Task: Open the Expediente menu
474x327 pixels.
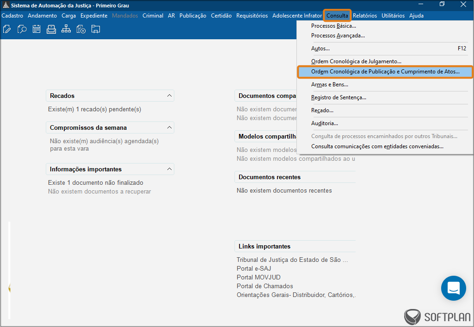Action: (x=94, y=16)
